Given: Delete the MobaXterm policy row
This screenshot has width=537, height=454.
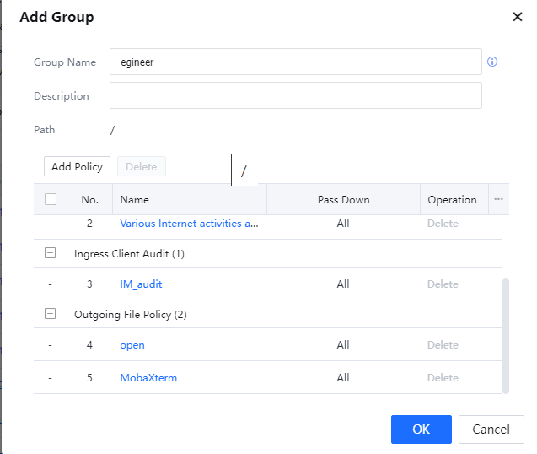Looking at the screenshot, I should (443, 378).
